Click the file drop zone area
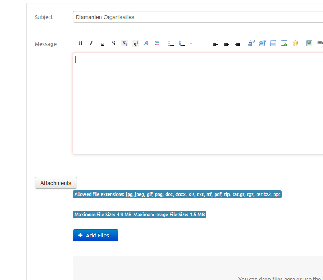 [198, 268]
